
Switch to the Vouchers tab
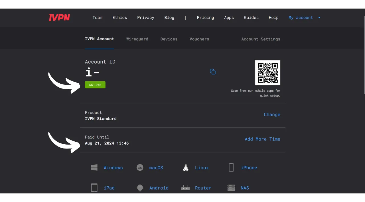click(x=199, y=39)
